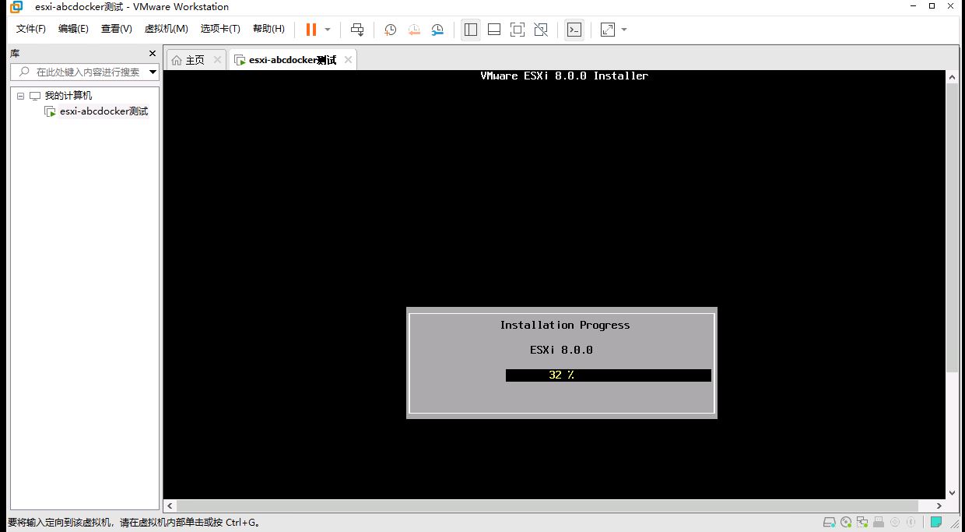The height and width of the screenshot is (532, 965).
Task: Select the esxi-abcdocker测试 tab
Action: 293,60
